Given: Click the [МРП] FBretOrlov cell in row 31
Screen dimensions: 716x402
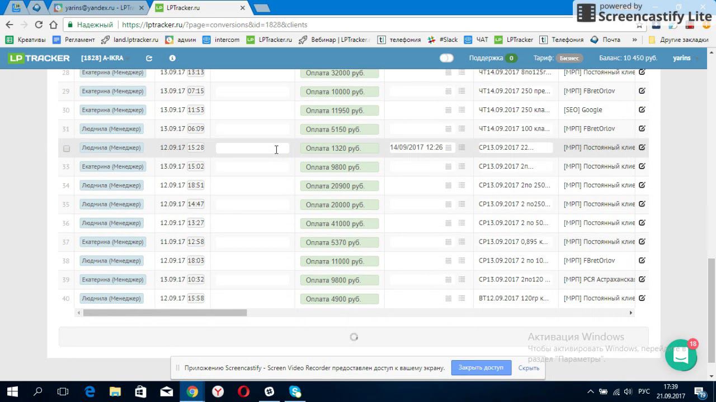Looking at the screenshot, I should (590, 129).
